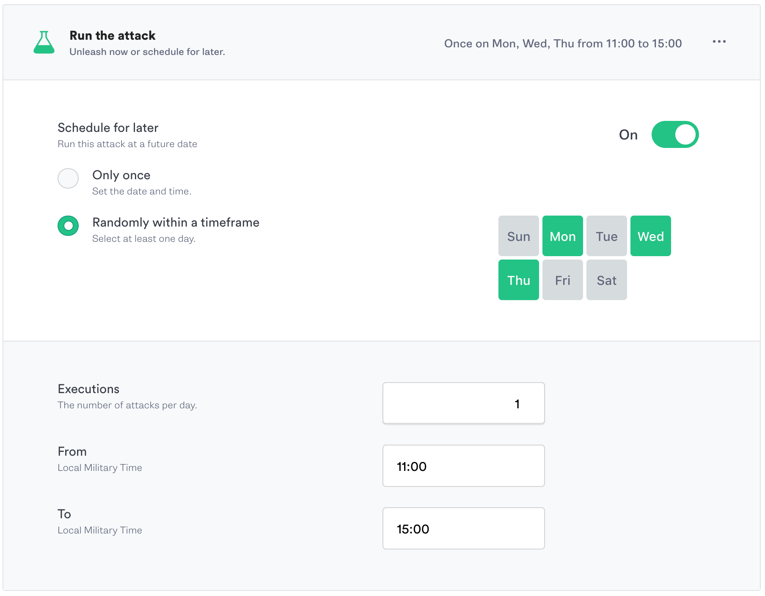765x596 pixels.
Task: Turn off the Schedule for later switch
Action: [674, 135]
